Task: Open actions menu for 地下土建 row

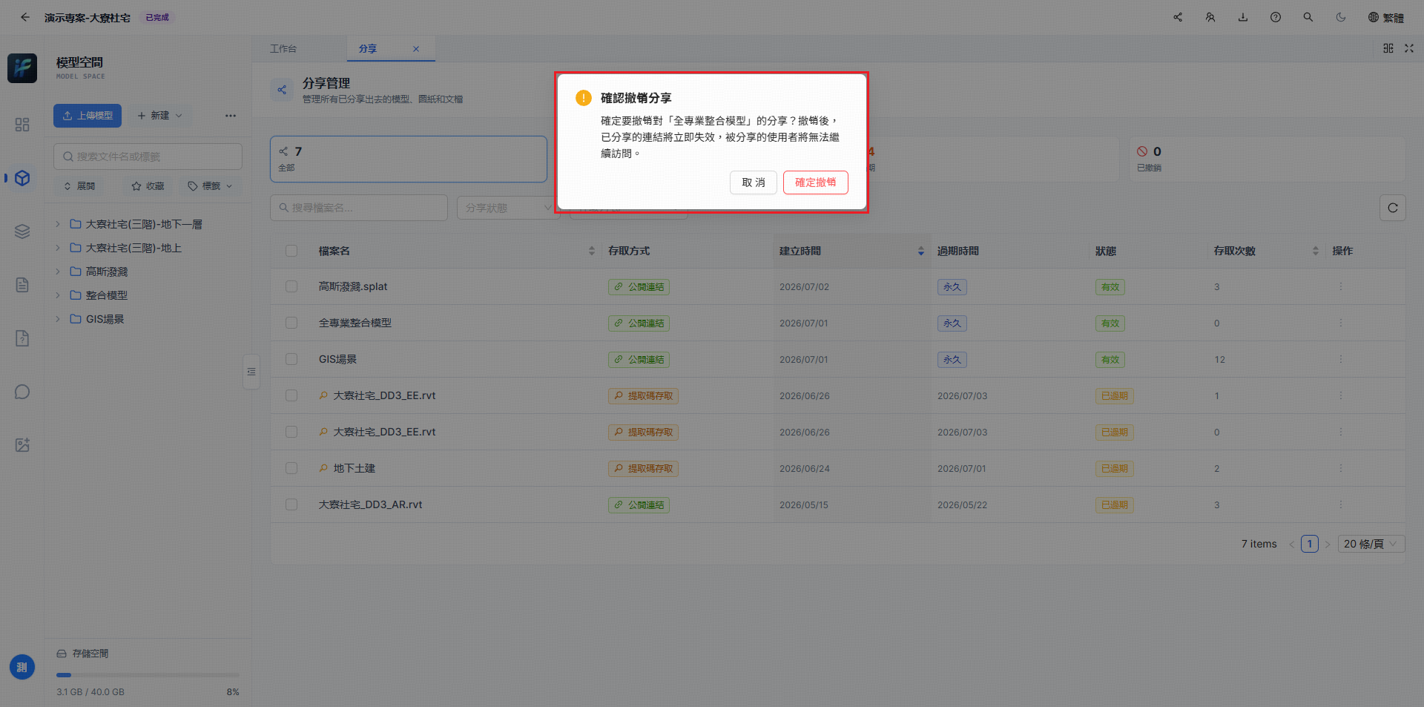Action: tap(1340, 468)
